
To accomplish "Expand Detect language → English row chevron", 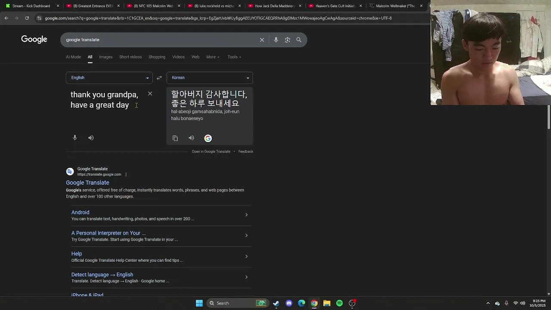I will (246, 277).
